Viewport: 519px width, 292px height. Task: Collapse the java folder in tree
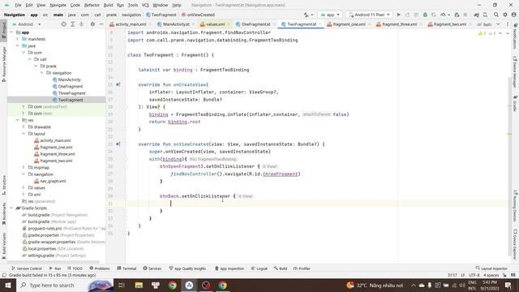point(18,45)
